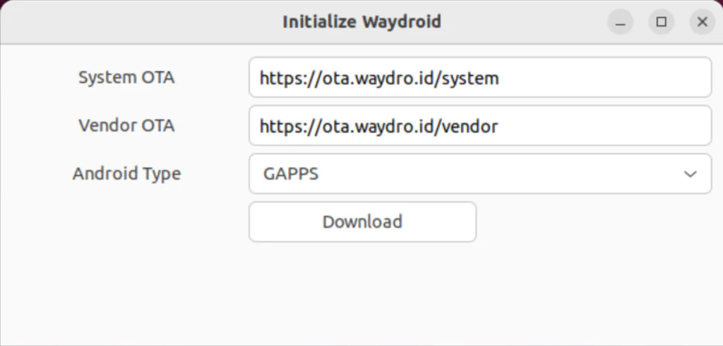Image resolution: width=723 pixels, height=346 pixels.
Task: Open the Android Type combo box
Action: pos(479,174)
